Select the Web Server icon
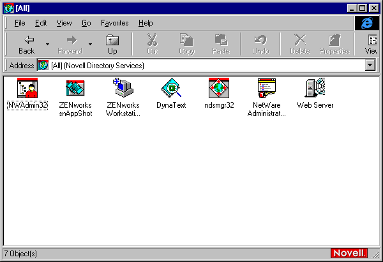The height and width of the screenshot is (262, 383). 315,87
